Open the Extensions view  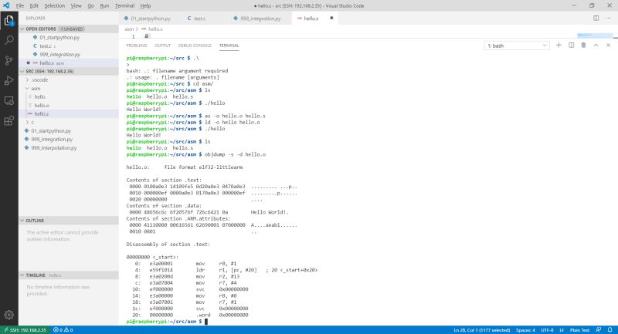coord(9,120)
